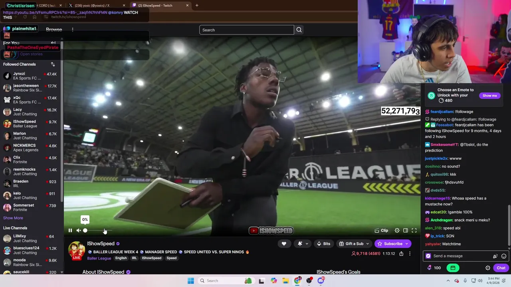
Task: Open the emote picker smiley
Action: (x=504, y=256)
